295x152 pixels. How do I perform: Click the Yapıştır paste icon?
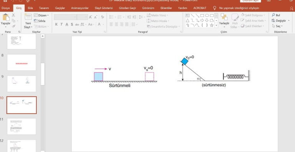(x=6, y=17)
